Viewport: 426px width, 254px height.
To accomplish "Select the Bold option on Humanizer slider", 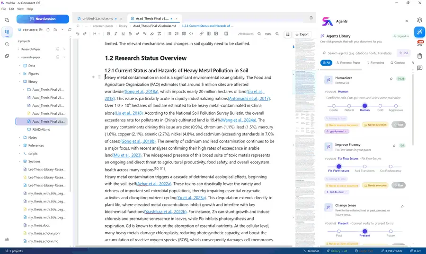I will click(x=381, y=106).
